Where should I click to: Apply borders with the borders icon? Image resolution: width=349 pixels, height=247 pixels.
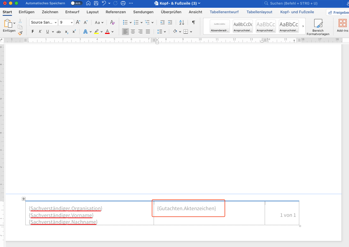(186, 32)
